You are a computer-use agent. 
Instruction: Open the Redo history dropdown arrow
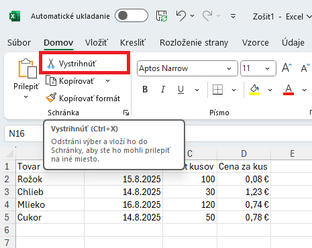219,16
